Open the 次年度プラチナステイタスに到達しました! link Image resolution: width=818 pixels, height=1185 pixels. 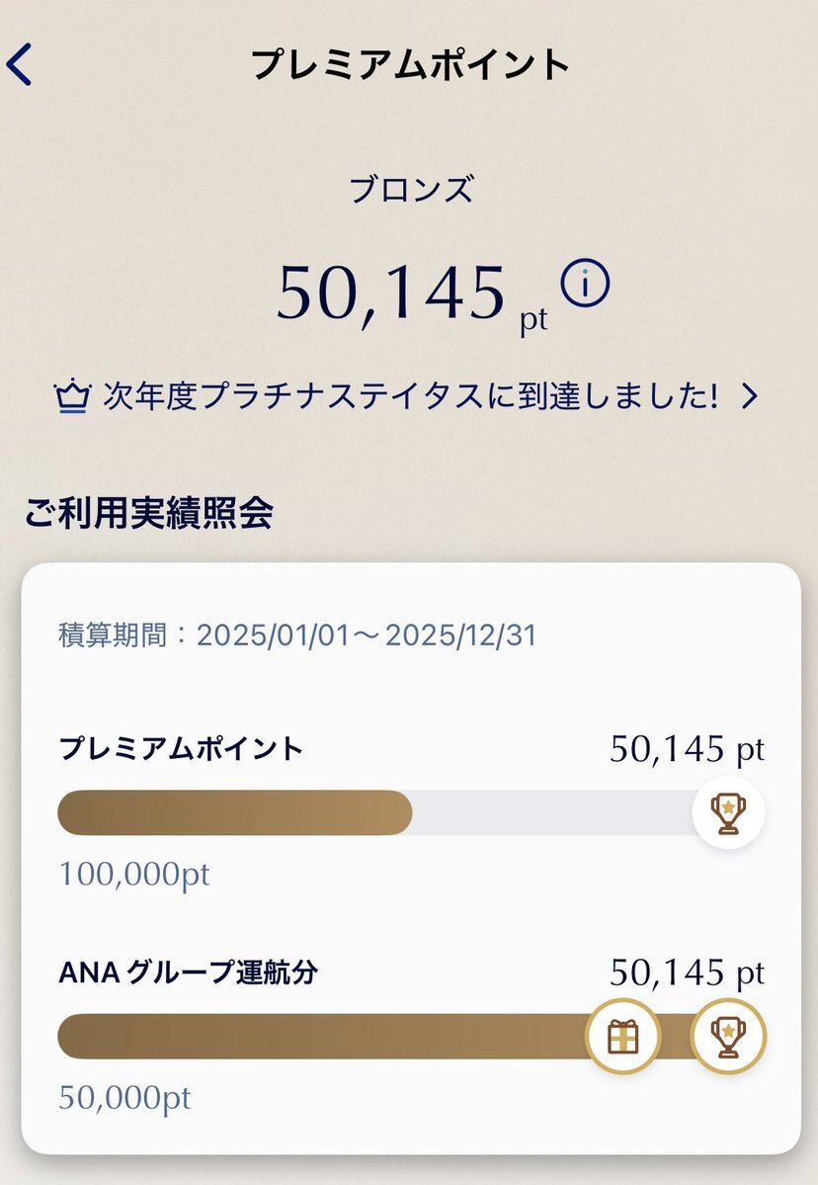(x=409, y=397)
